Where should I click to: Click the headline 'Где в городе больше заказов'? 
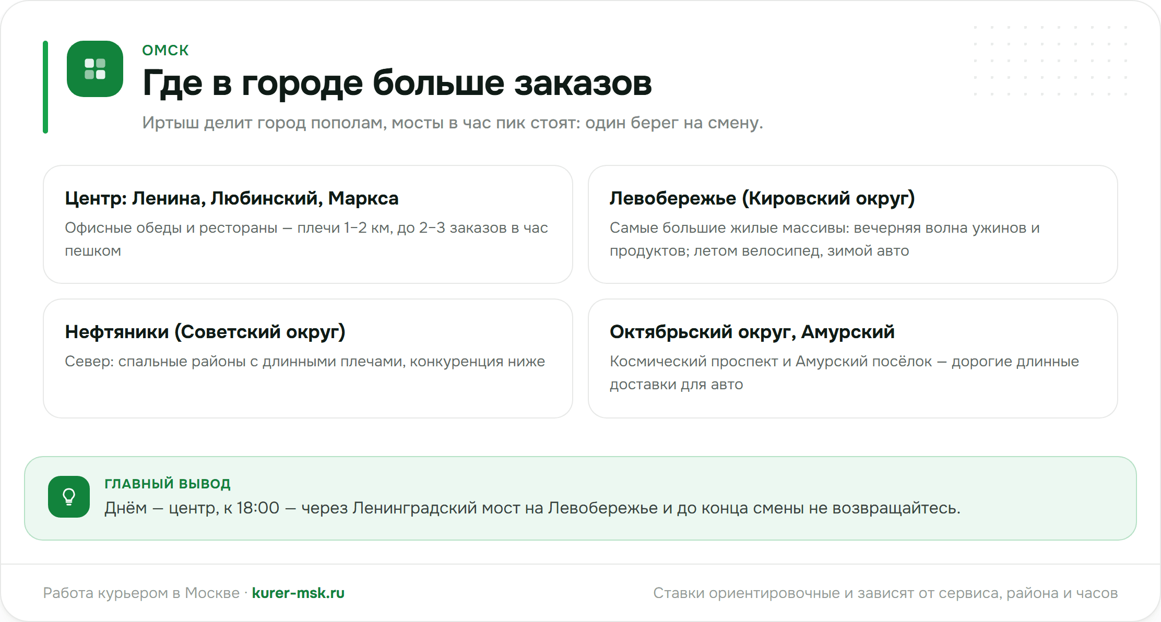pos(397,83)
